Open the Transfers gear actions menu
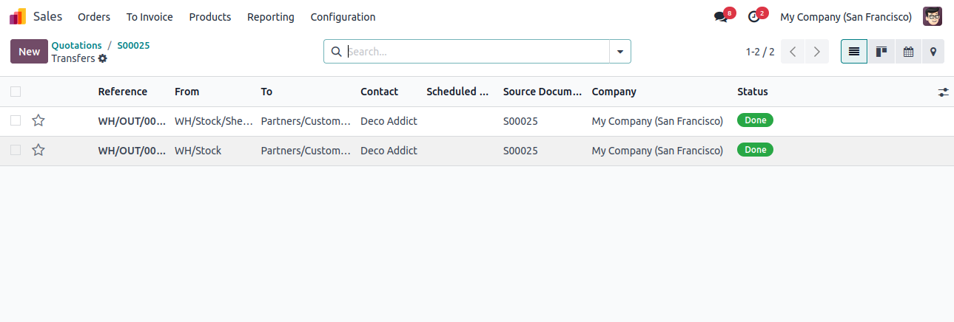 [102, 58]
